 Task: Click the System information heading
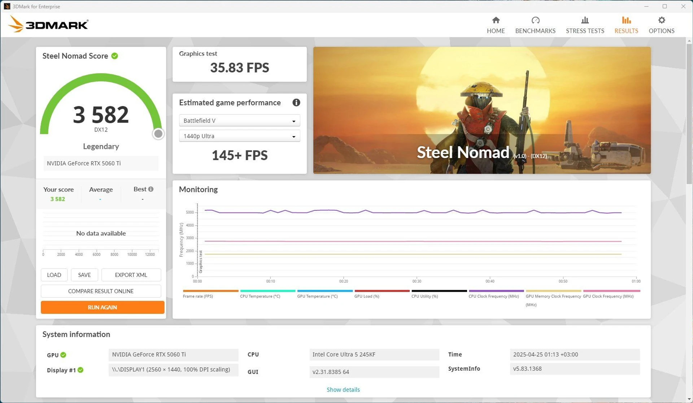point(76,334)
